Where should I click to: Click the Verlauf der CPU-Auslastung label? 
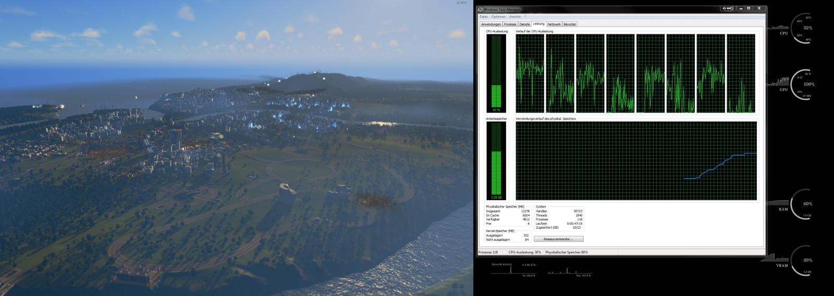coord(534,31)
